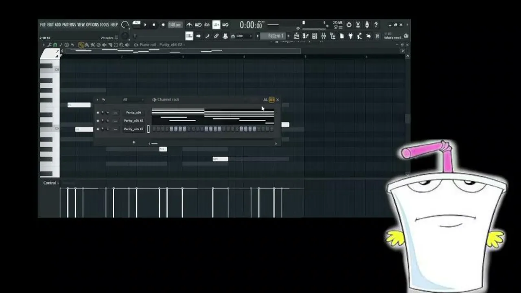Show the Channel rack window icon

pyautogui.click(x=315, y=36)
